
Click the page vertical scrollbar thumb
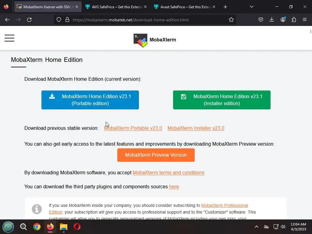[x=310, y=31]
